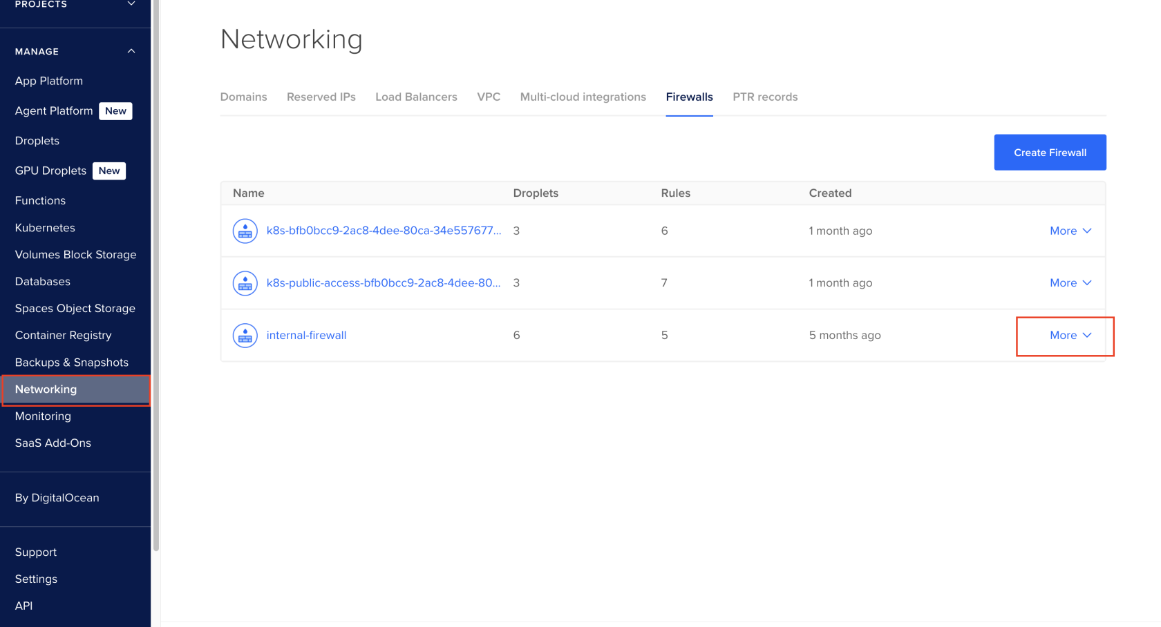The height and width of the screenshot is (627, 1161).
Task: Expand More menu on first k8s firewall
Action: pos(1070,231)
